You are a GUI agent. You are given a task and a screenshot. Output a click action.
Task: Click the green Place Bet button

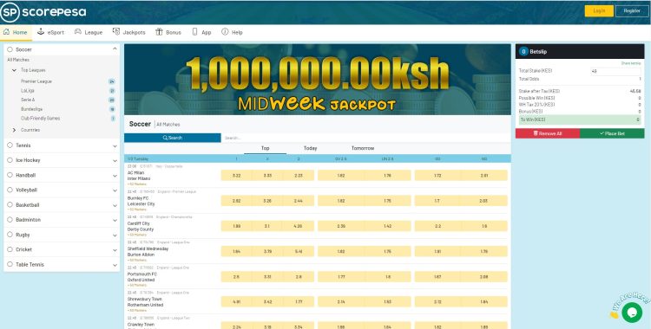tap(612, 133)
